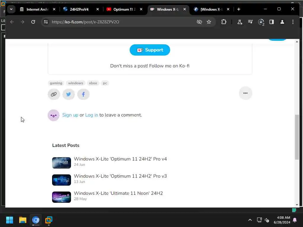This screenshot has width=303, height=227.
Task: Bookmark this page with the star
Action: (209, 22)
